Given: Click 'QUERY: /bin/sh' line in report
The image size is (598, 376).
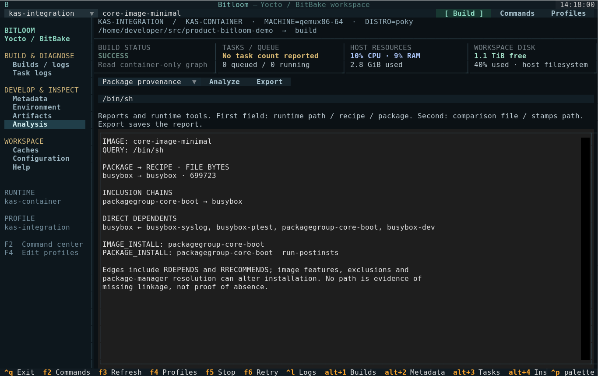Looking at the screenshot, I should click(x=133, y=150).
